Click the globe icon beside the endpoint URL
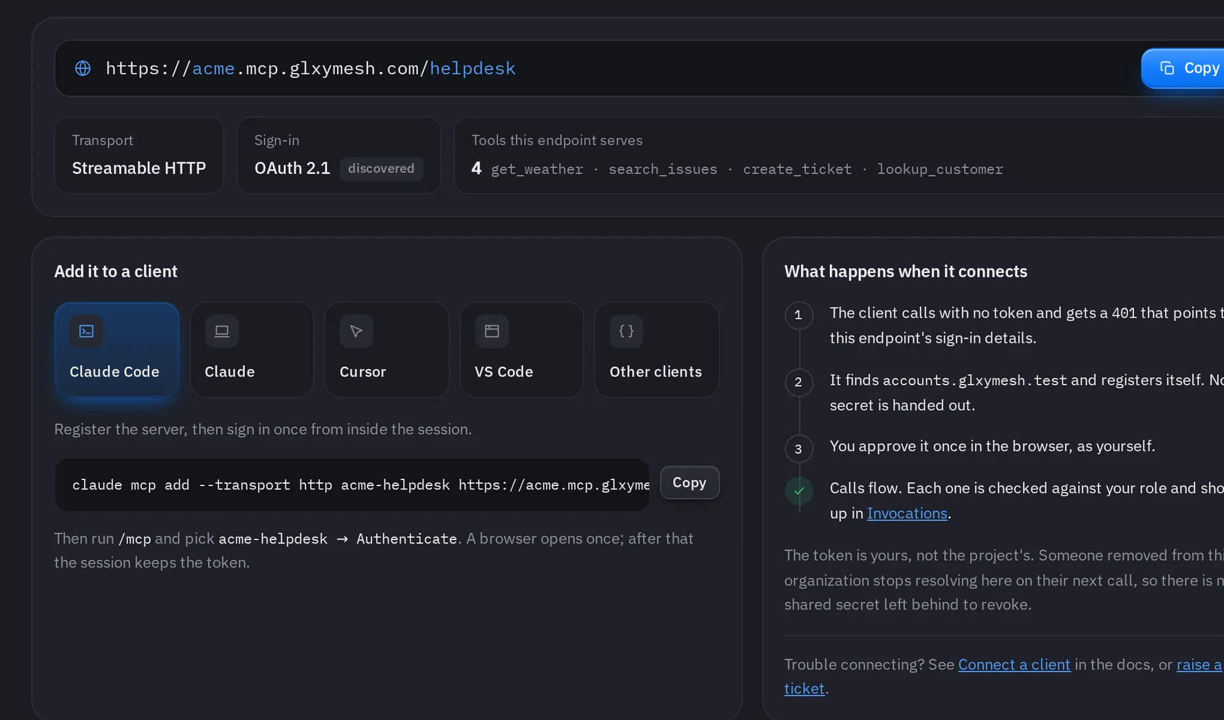The image size is (1224, 720). (83, 69)
